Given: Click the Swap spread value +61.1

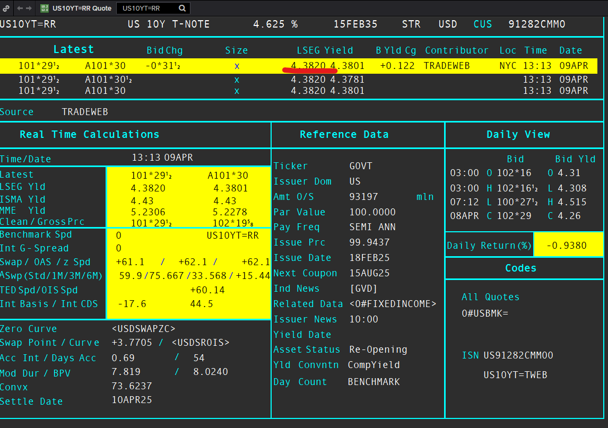Looking at the screenshot, I should click(130, 262).
